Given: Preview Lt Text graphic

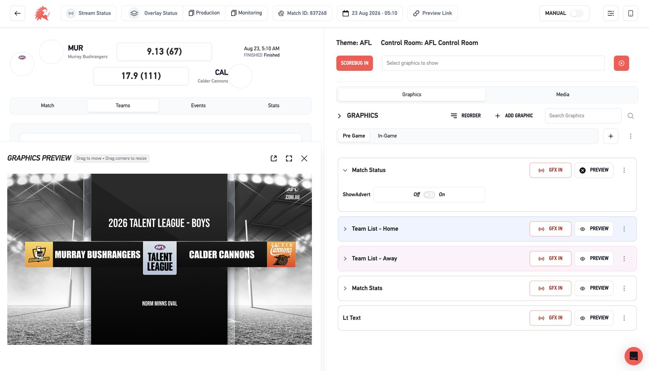Looking at the screenshot, I should (x=594, y=318).
